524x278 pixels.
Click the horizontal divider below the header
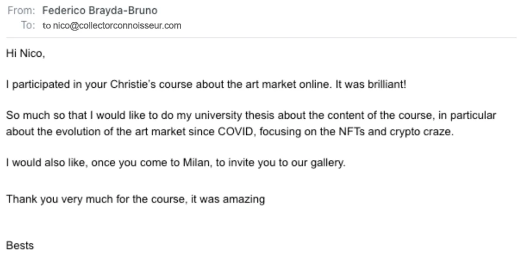pos(261,38)
